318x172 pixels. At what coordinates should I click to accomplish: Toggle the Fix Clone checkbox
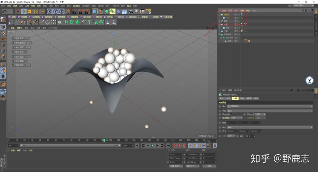pos(231,115)
